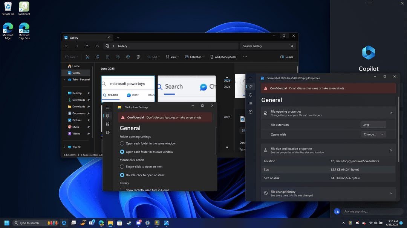Add a new tab in File Explorer
The height and width of the screenshot is (228, 407).
(x=118, y=38)
